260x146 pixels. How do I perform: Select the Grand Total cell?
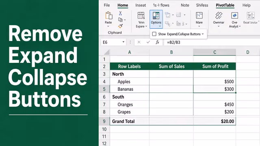point(130,121)
